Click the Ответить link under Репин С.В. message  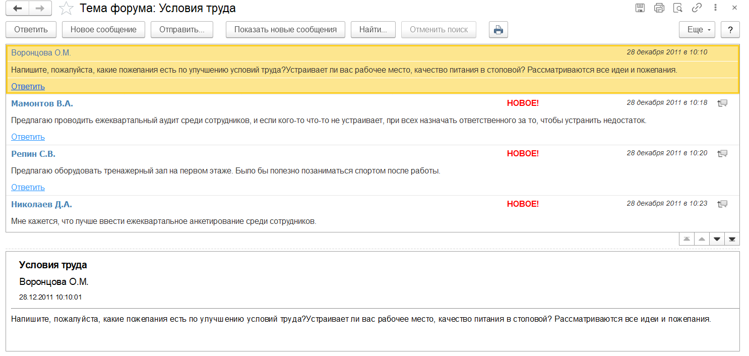28,188
